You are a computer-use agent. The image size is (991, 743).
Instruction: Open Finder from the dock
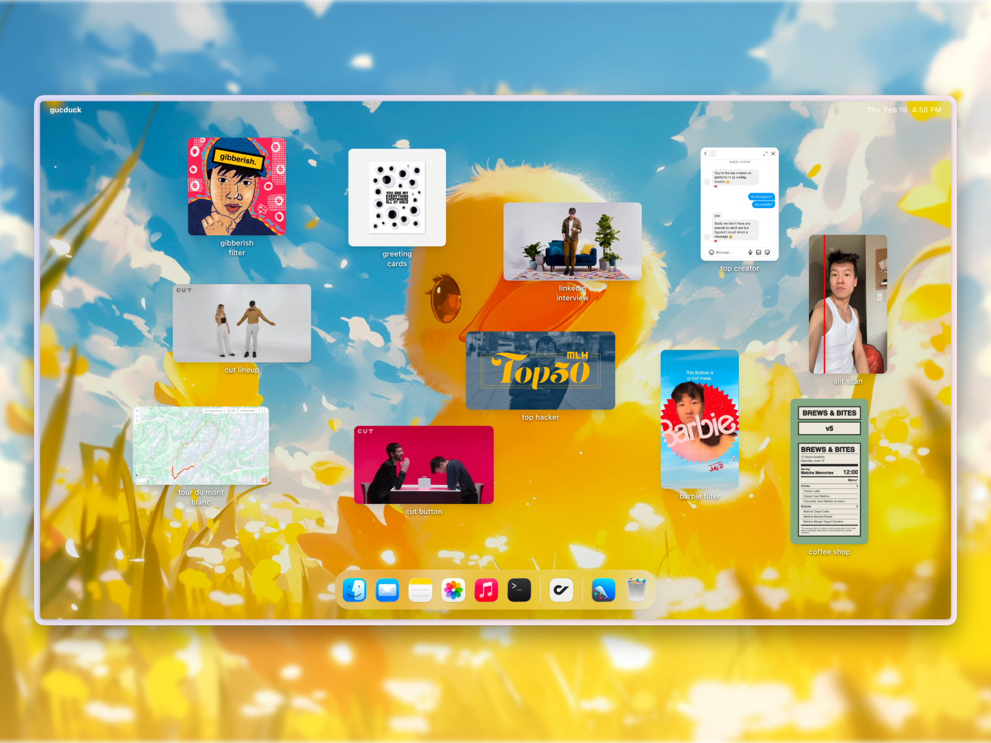pos(355,590)
